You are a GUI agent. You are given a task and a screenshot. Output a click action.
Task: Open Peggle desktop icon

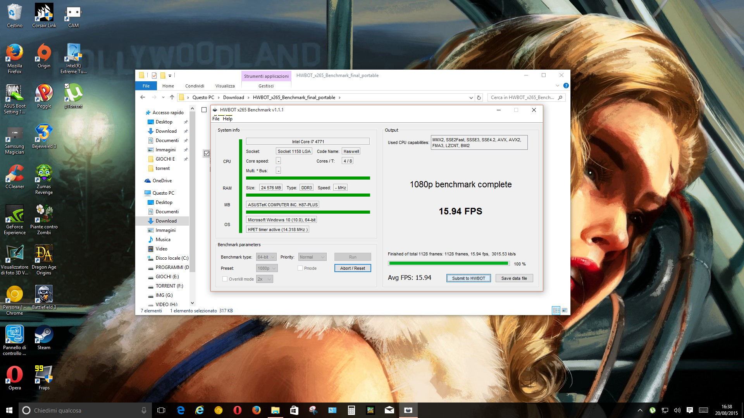44,96
